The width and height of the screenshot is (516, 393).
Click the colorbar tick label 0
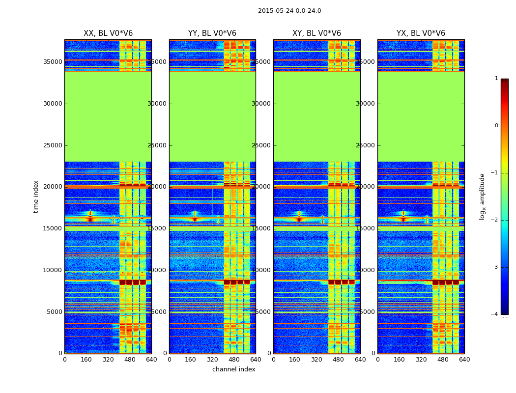point(496,126)
